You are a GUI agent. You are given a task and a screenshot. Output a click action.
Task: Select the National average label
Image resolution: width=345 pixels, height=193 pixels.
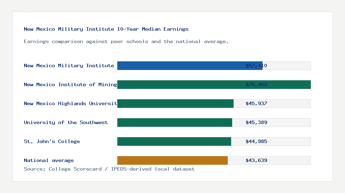49,160
